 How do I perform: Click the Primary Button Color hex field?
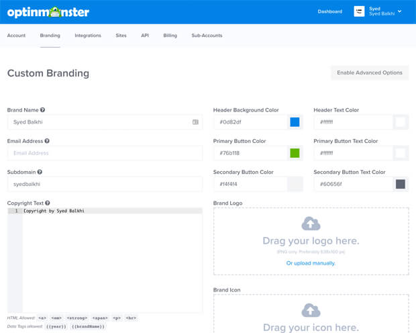250,153
